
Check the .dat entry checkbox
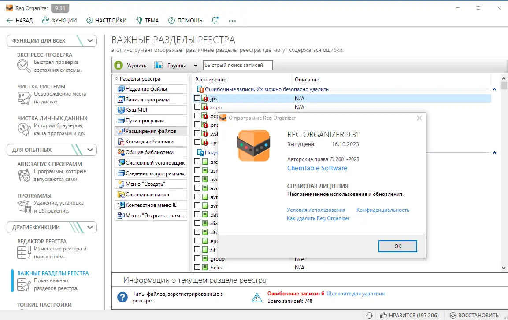click(197, 214)
